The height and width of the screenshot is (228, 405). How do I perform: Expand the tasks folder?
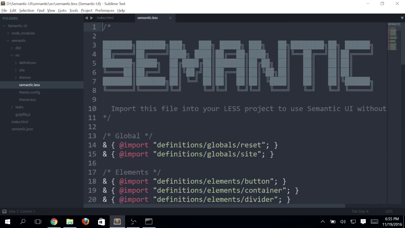click(12, 107)
